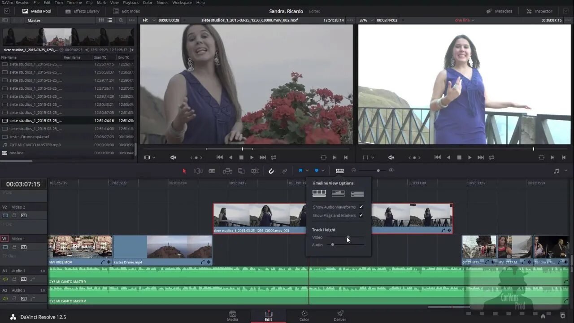Select the simple bar view option

(x=357, y=194)
